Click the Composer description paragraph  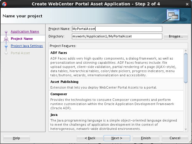pyautogui.click(x=112, y=104)
